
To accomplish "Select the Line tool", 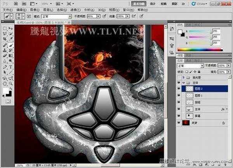I will tap(10, 72).
